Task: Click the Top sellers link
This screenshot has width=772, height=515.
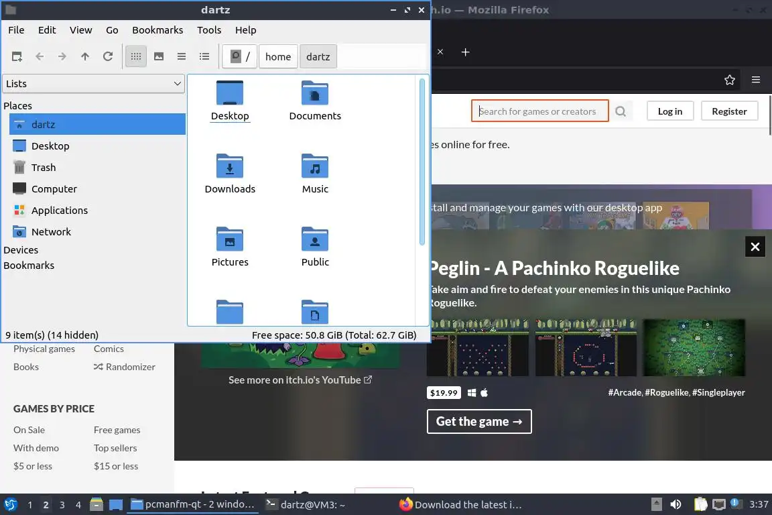Action: tap(115, 448)
